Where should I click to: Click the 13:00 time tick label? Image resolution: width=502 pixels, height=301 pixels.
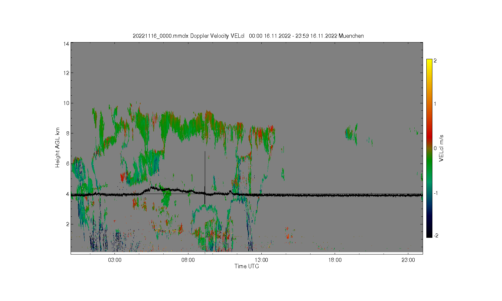pos(261,260)
